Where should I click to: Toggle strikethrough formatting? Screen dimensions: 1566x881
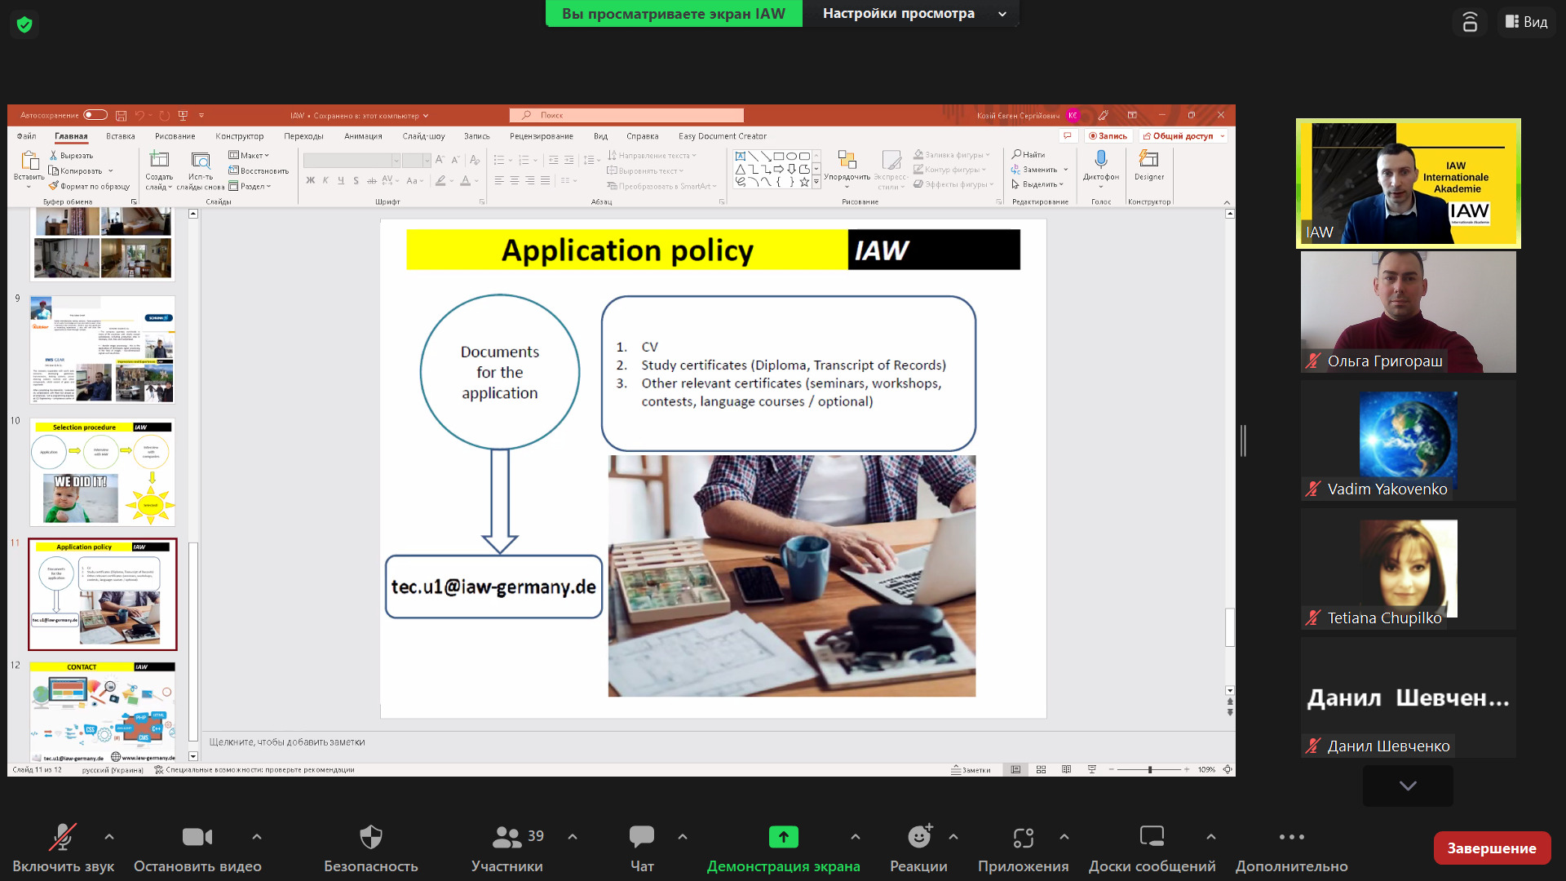click(372, 180)
